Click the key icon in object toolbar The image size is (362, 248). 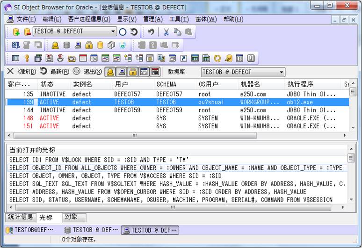pyautogui.click(x=27, y=58)
